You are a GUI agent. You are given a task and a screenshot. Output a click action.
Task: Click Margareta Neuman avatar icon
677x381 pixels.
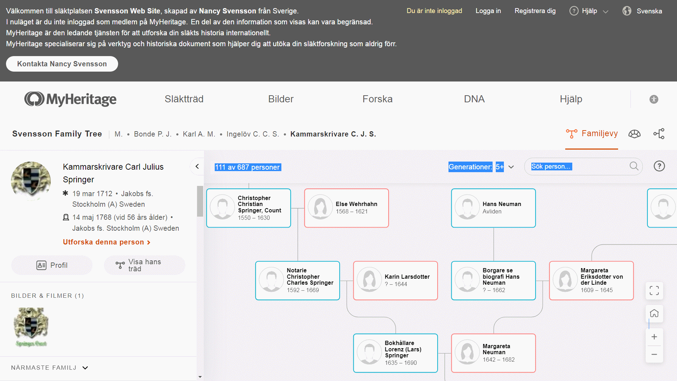467,352
